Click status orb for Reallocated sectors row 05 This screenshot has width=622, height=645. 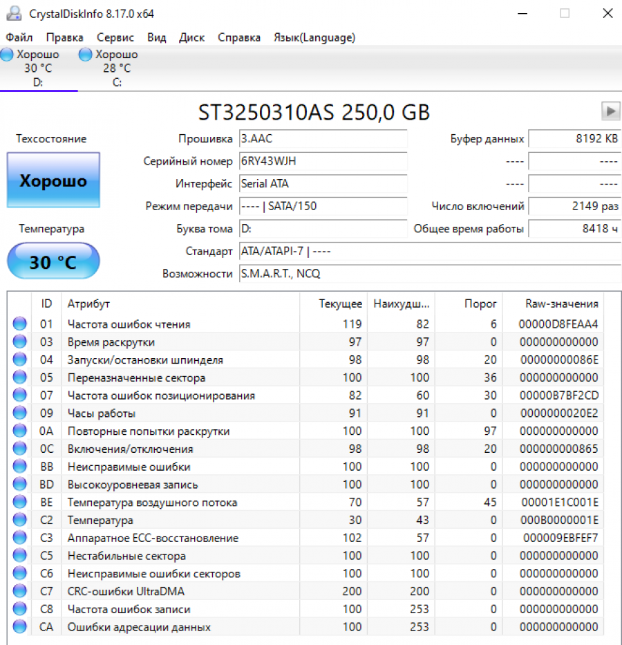(x=19, y=377)
